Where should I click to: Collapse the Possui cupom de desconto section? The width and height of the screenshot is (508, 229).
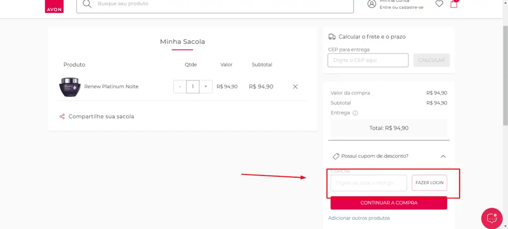(x=443, y=156)
